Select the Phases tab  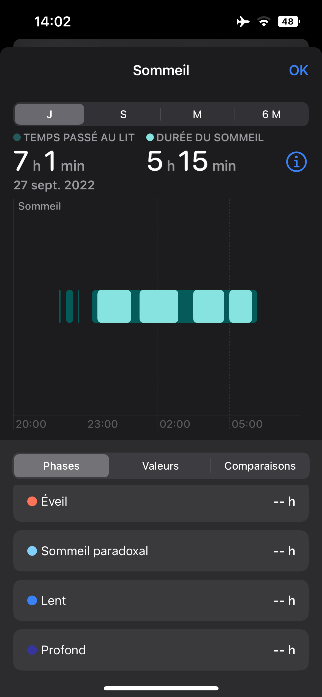pos(61,466)
